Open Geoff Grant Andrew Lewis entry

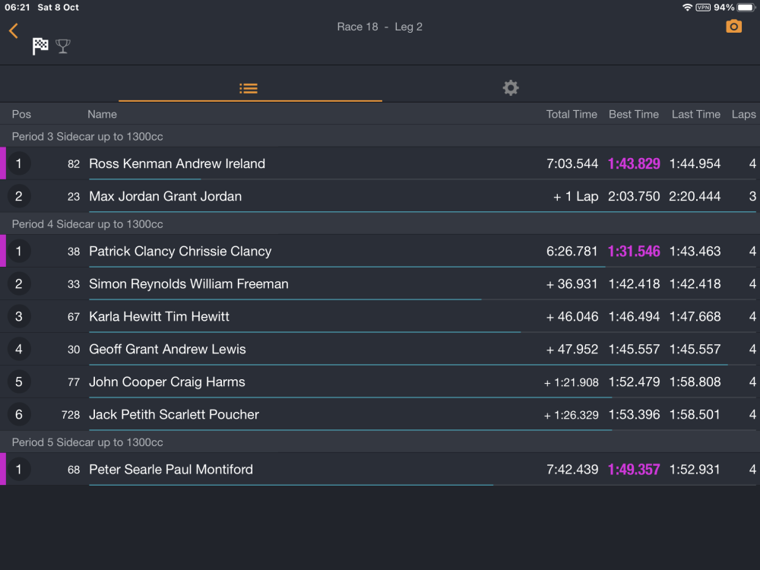tap(380, 349)
